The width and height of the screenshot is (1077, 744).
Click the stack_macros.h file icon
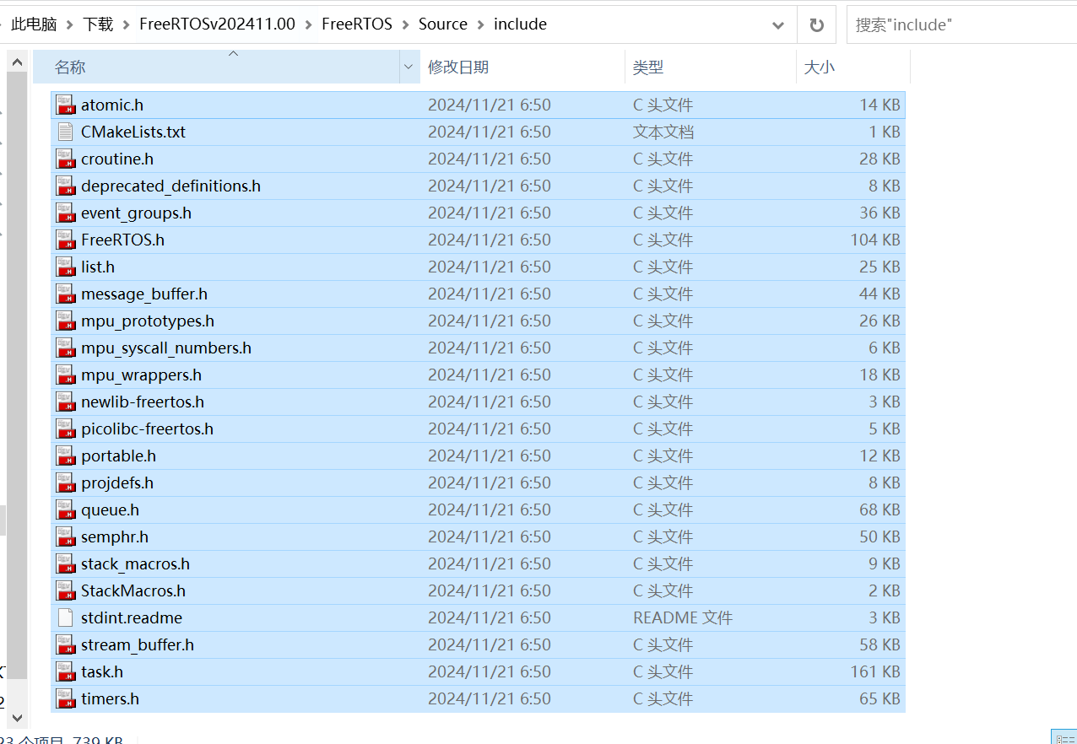[66, 563]
